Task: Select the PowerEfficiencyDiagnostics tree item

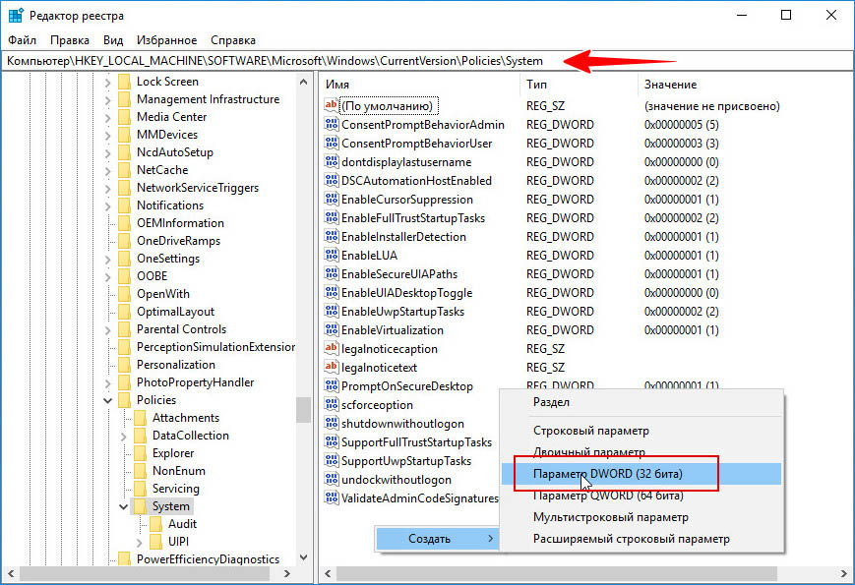Action: [208, 559]
